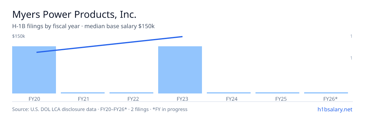
Task: Click the blue median salary trend line
Action: click(x=109, y=44)
